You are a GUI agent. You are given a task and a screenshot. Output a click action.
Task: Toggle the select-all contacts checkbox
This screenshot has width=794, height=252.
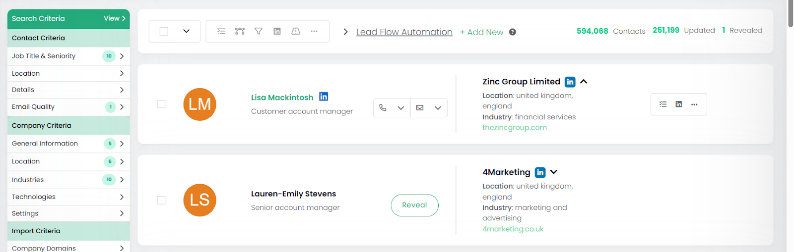pos(164,31)
